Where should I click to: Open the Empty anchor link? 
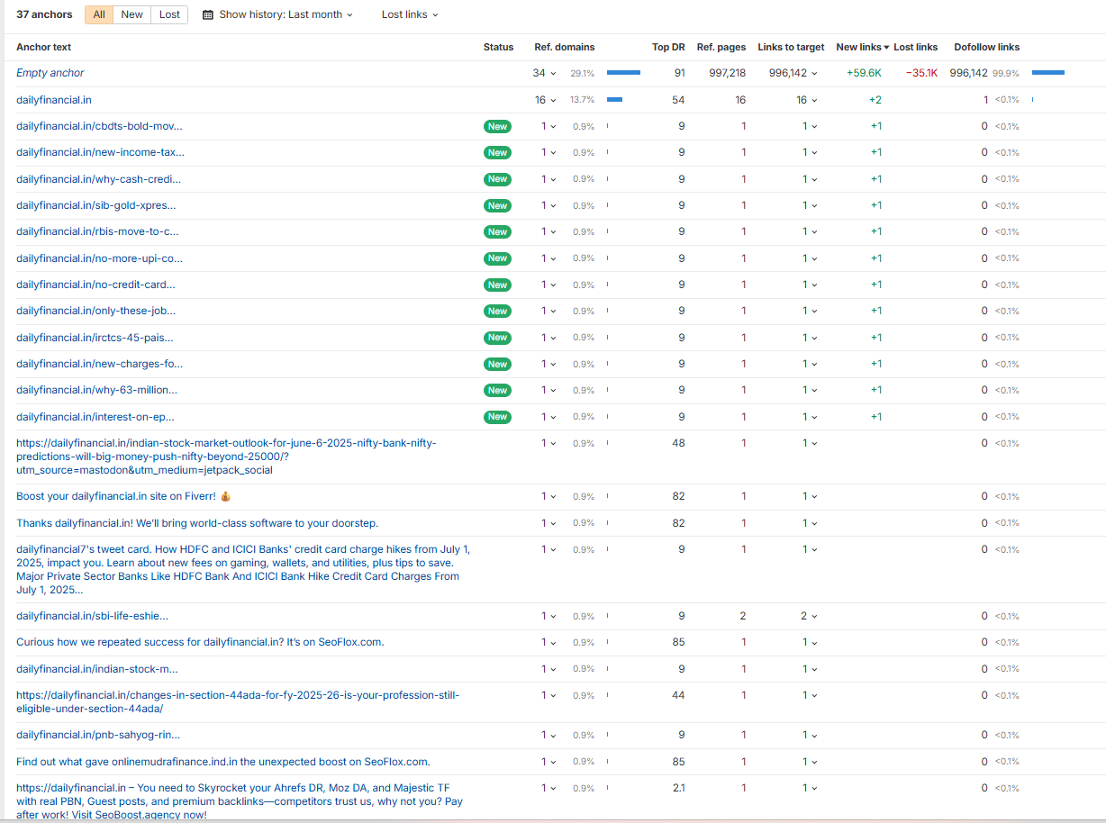pos(50,73)
